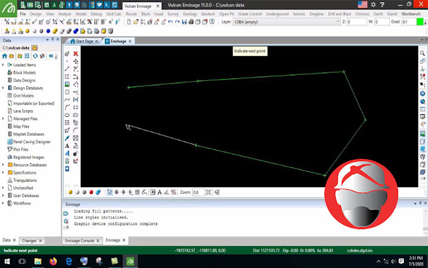
Task: Select the spline curve tool
Action: click(67, 100)
